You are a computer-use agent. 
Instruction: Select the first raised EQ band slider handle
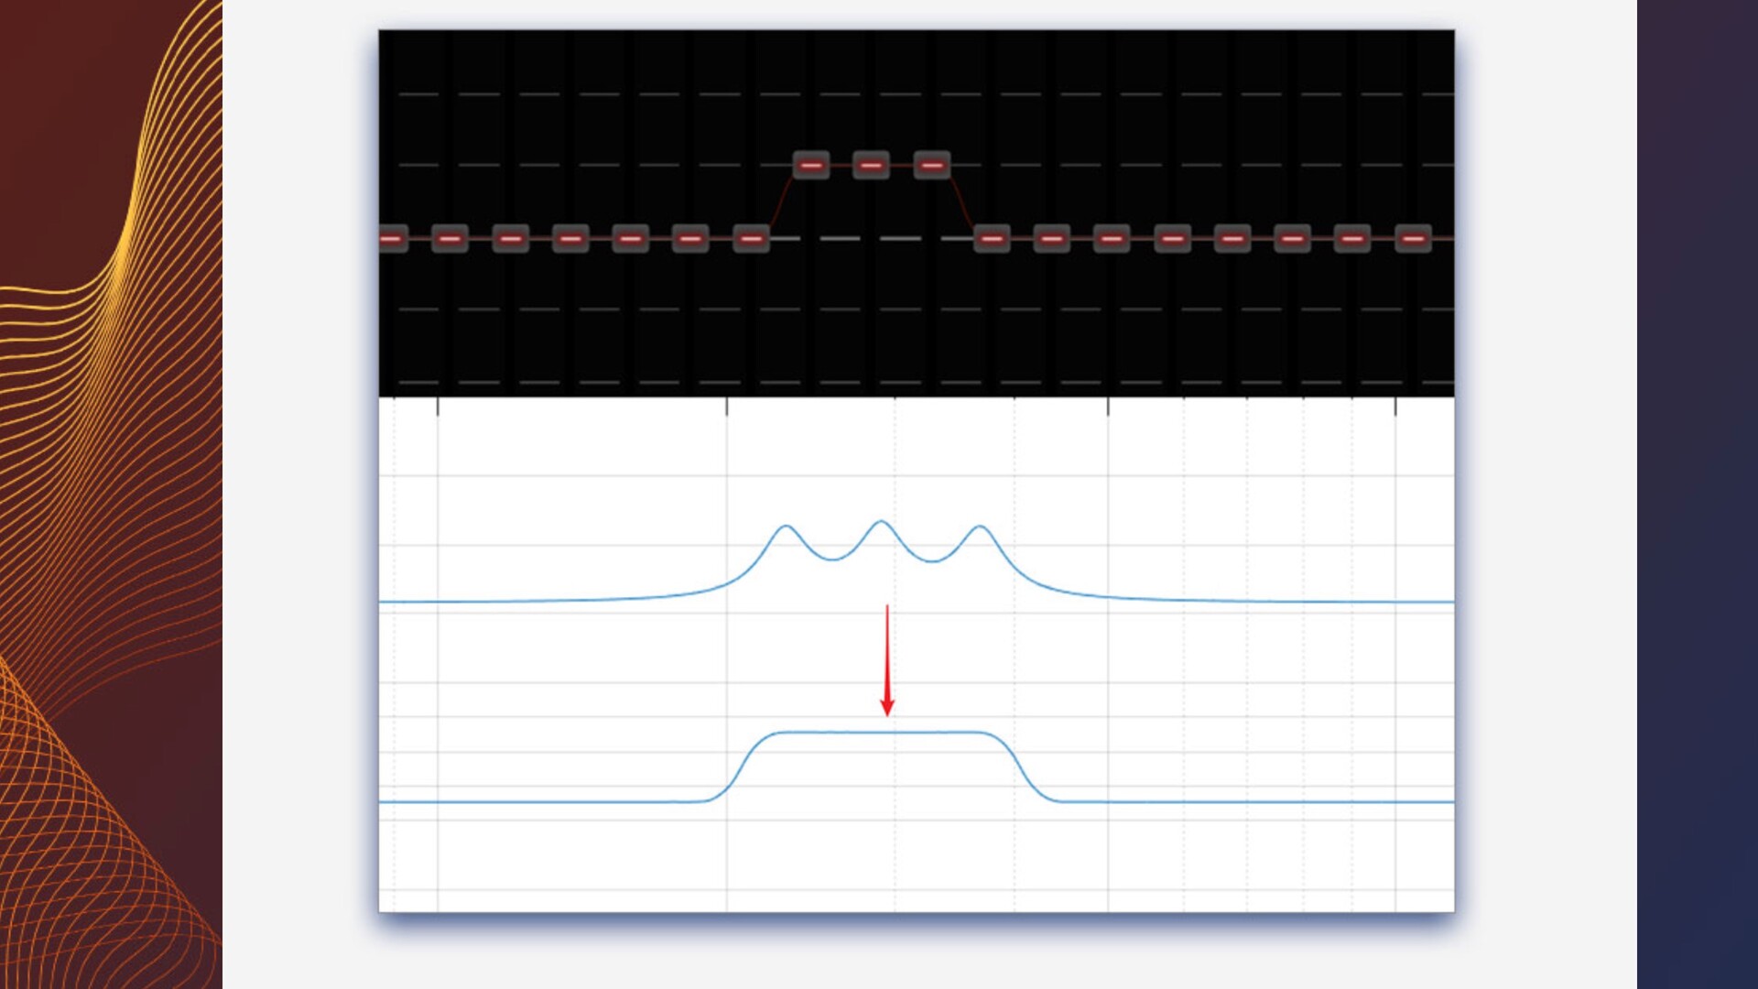coord(810,165)
